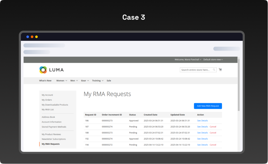This screenshot has height=164, width=268.
Task: Open the What's New menu item
Action: 45,81
